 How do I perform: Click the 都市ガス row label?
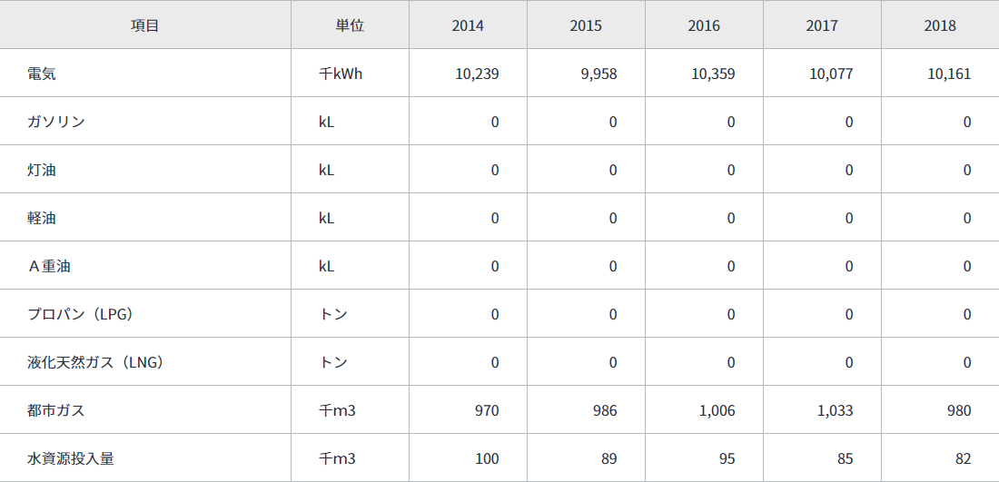[56, 410]
